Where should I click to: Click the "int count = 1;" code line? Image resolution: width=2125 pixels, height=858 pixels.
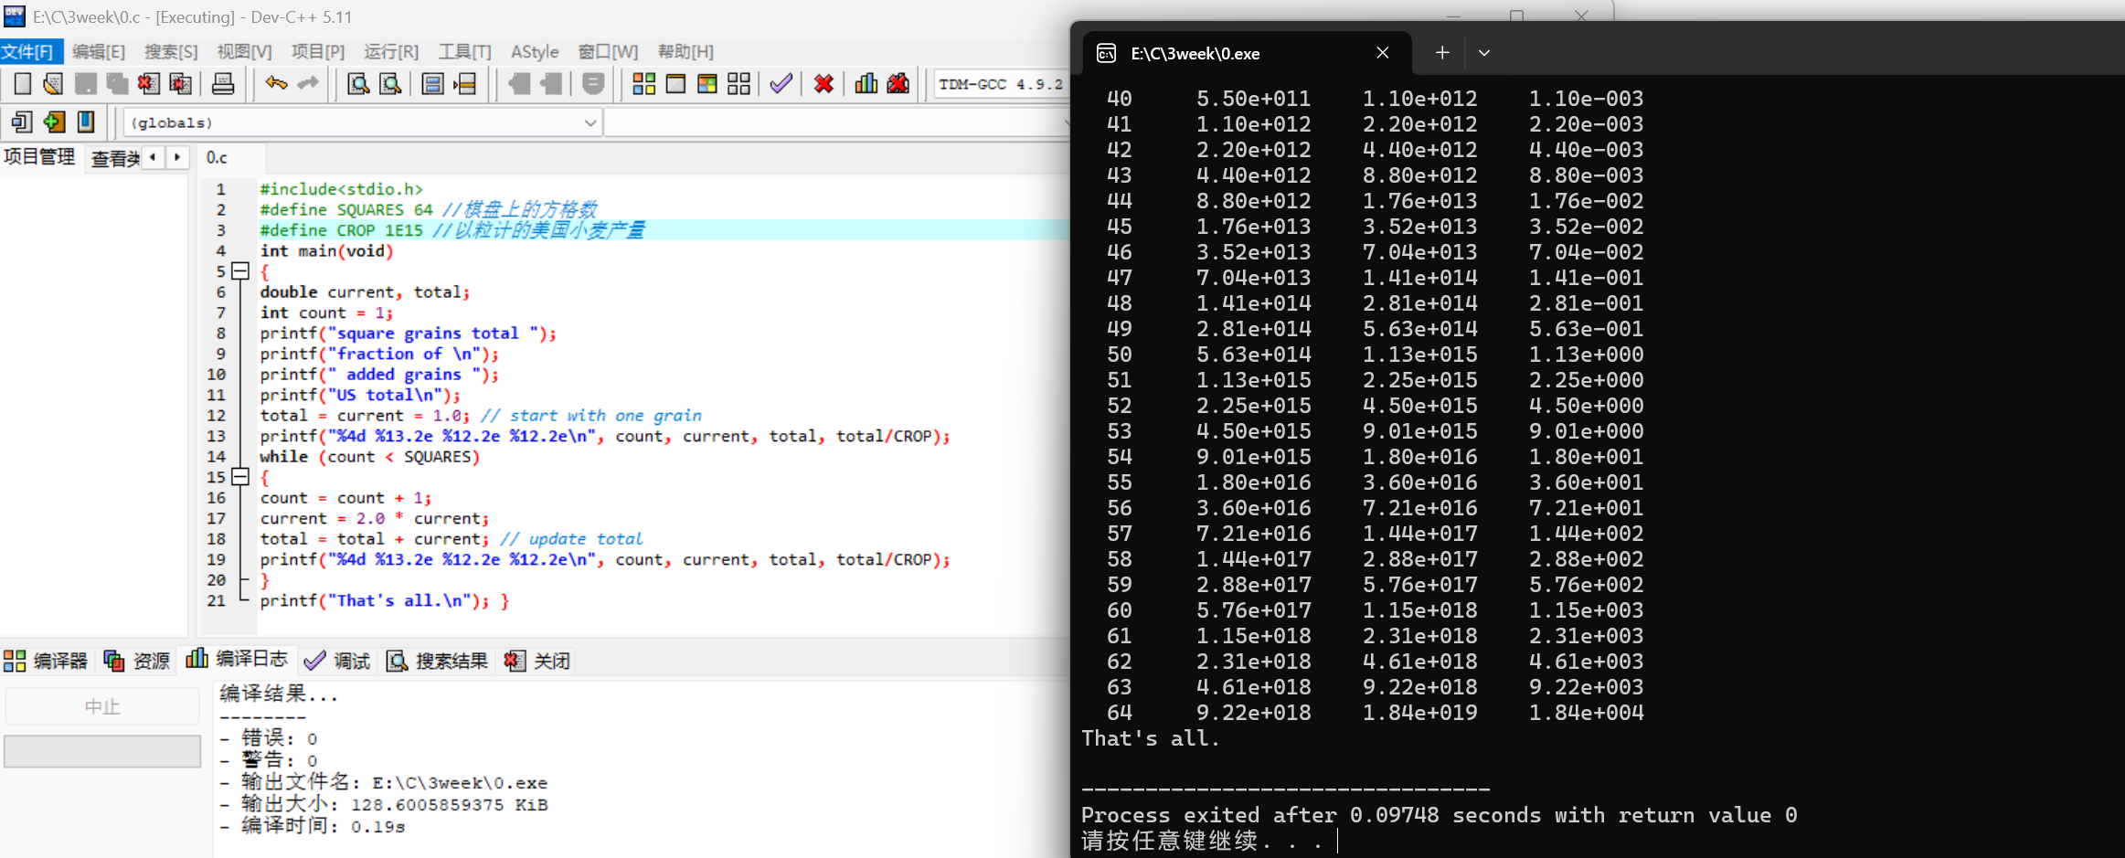pyautogui.click(x=326, y=312)
